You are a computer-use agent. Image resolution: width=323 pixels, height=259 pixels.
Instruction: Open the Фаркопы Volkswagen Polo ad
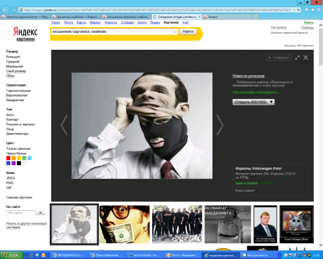[258, 168]
